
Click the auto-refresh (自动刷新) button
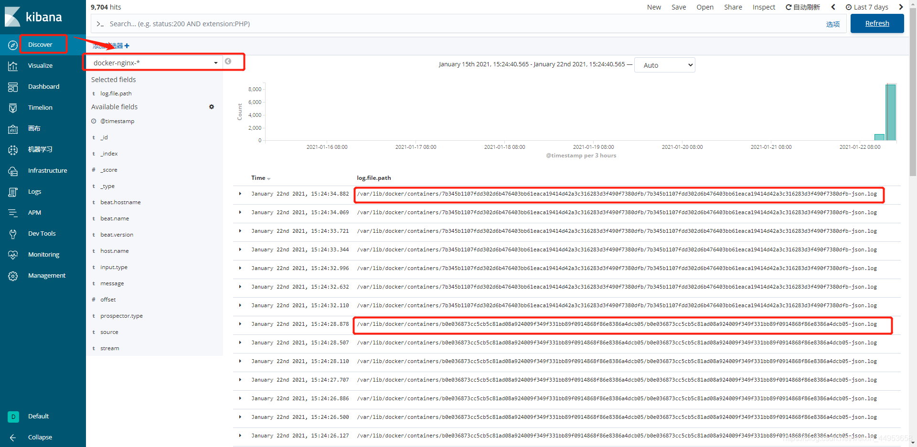pyautogui.click(x=803, y=7)
